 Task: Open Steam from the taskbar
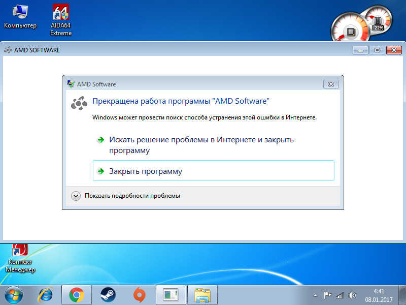108,295
